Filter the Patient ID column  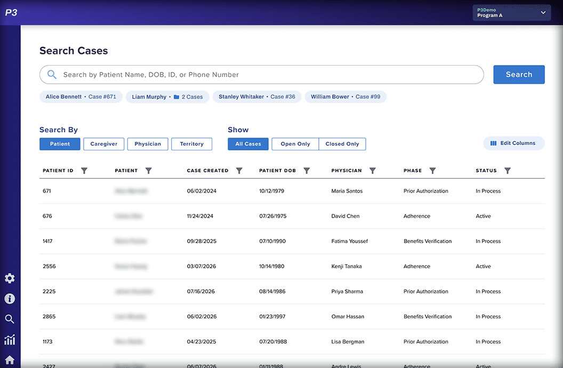[84, 171]
